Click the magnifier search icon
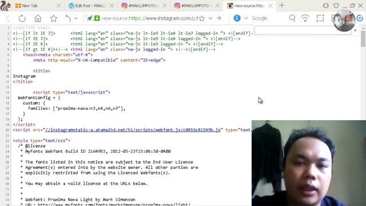 click(x=292, y=18)
